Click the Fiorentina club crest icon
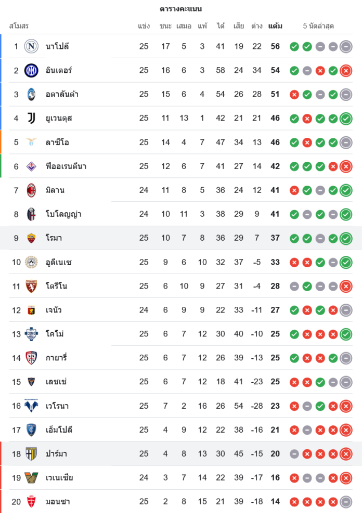Image resolution: width=362 pixels, height=520 pixels. (x=32, y=166)
